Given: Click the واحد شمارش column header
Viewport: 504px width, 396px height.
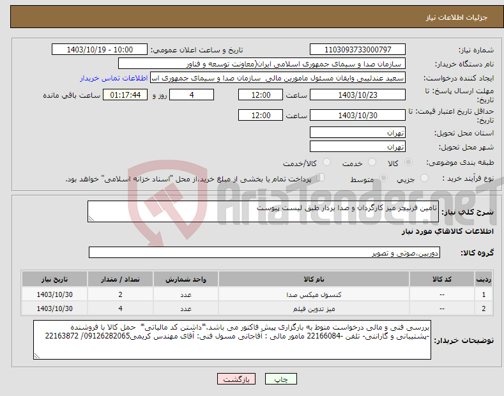Looking at the screenshot, I should click(x=186, y=279).
